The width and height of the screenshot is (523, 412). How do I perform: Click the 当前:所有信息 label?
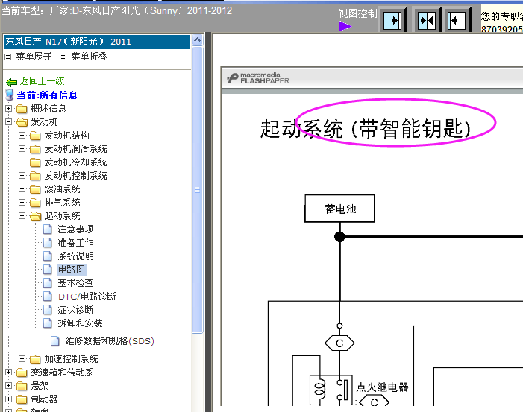click(47, 95)
